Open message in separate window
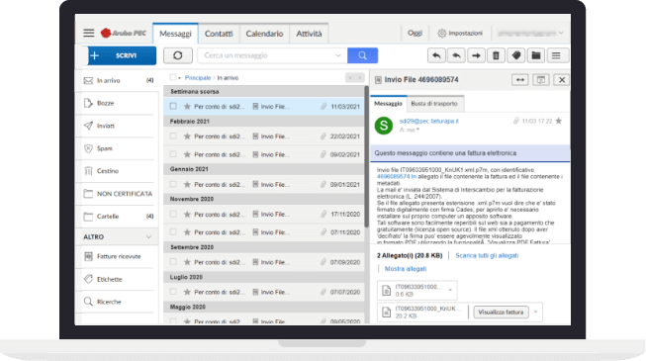Viewport: 646px width, 361px height. tap(541, 80)
